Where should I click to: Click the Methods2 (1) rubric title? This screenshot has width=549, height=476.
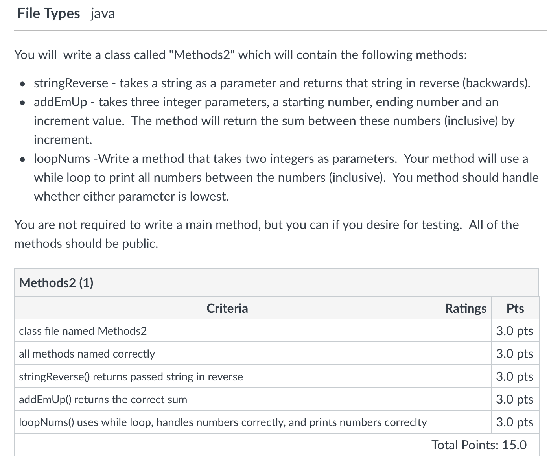pyautogui.click(x=56, y=282)
